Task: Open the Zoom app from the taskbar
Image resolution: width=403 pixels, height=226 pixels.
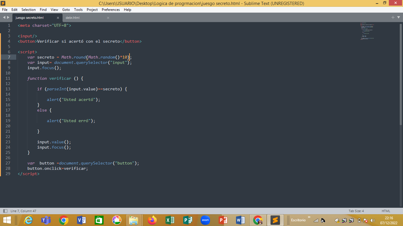Action: click(205, 220)
